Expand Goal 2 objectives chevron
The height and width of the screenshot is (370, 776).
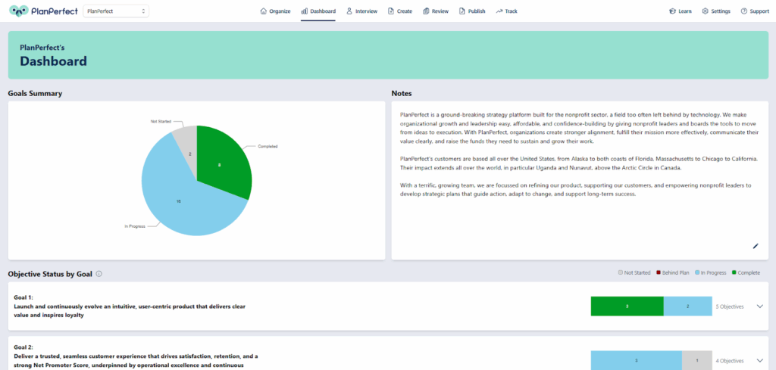(x=760, y=360)
